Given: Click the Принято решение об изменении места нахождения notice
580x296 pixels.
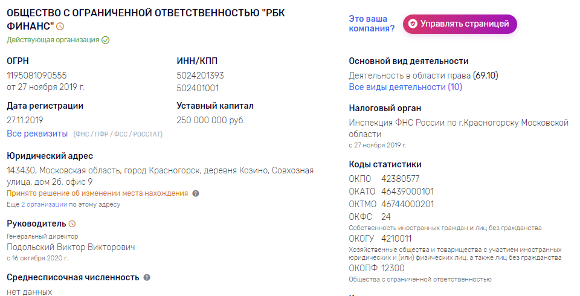Looking at the screenshot, I should 97,193.
